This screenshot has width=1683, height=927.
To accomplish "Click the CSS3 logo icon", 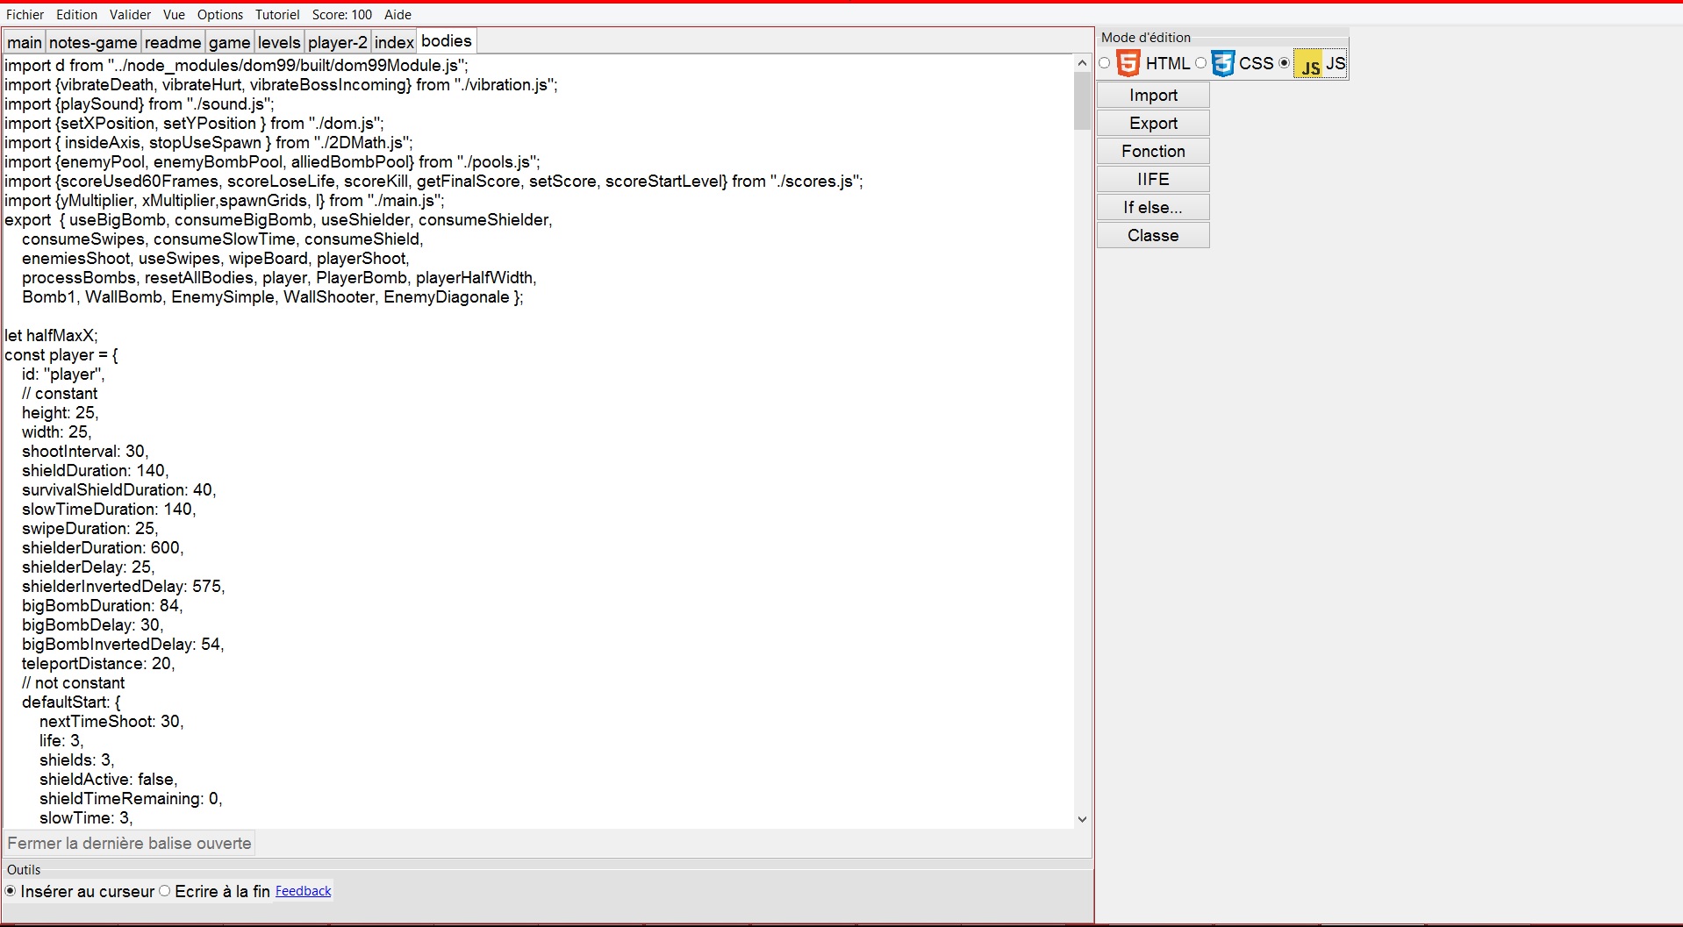I will coord(1223,63).
